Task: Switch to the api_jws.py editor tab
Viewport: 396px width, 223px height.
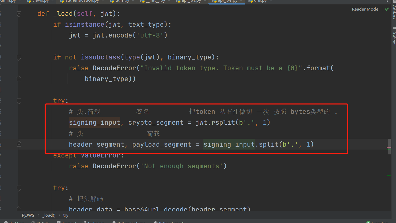Action: 227,1
